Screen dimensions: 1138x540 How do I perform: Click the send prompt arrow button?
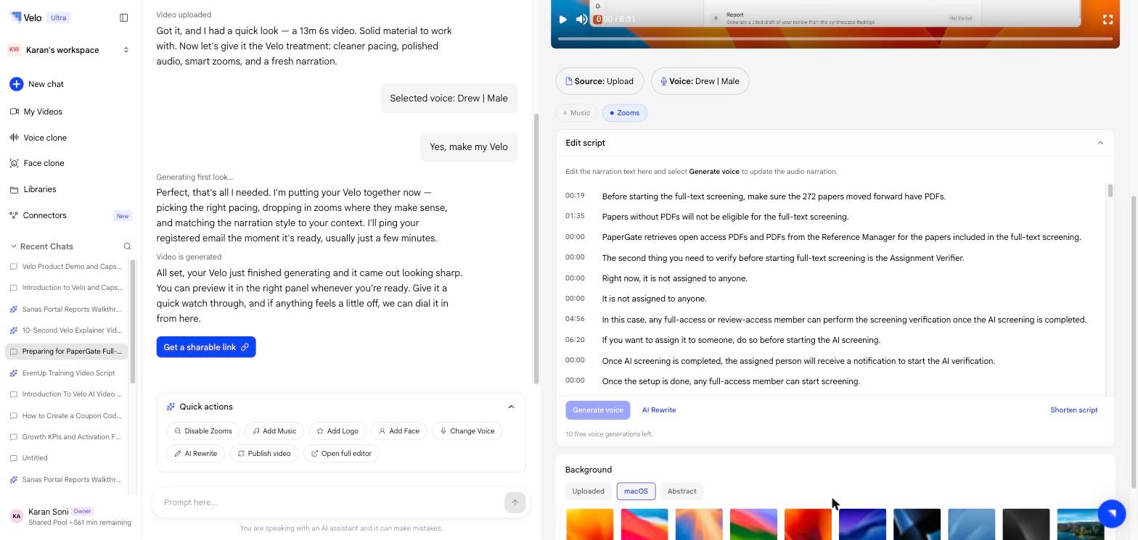[515, 502]
